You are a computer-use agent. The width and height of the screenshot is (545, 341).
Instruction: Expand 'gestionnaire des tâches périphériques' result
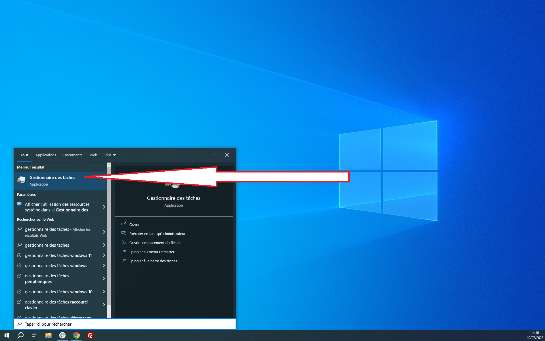104,278
